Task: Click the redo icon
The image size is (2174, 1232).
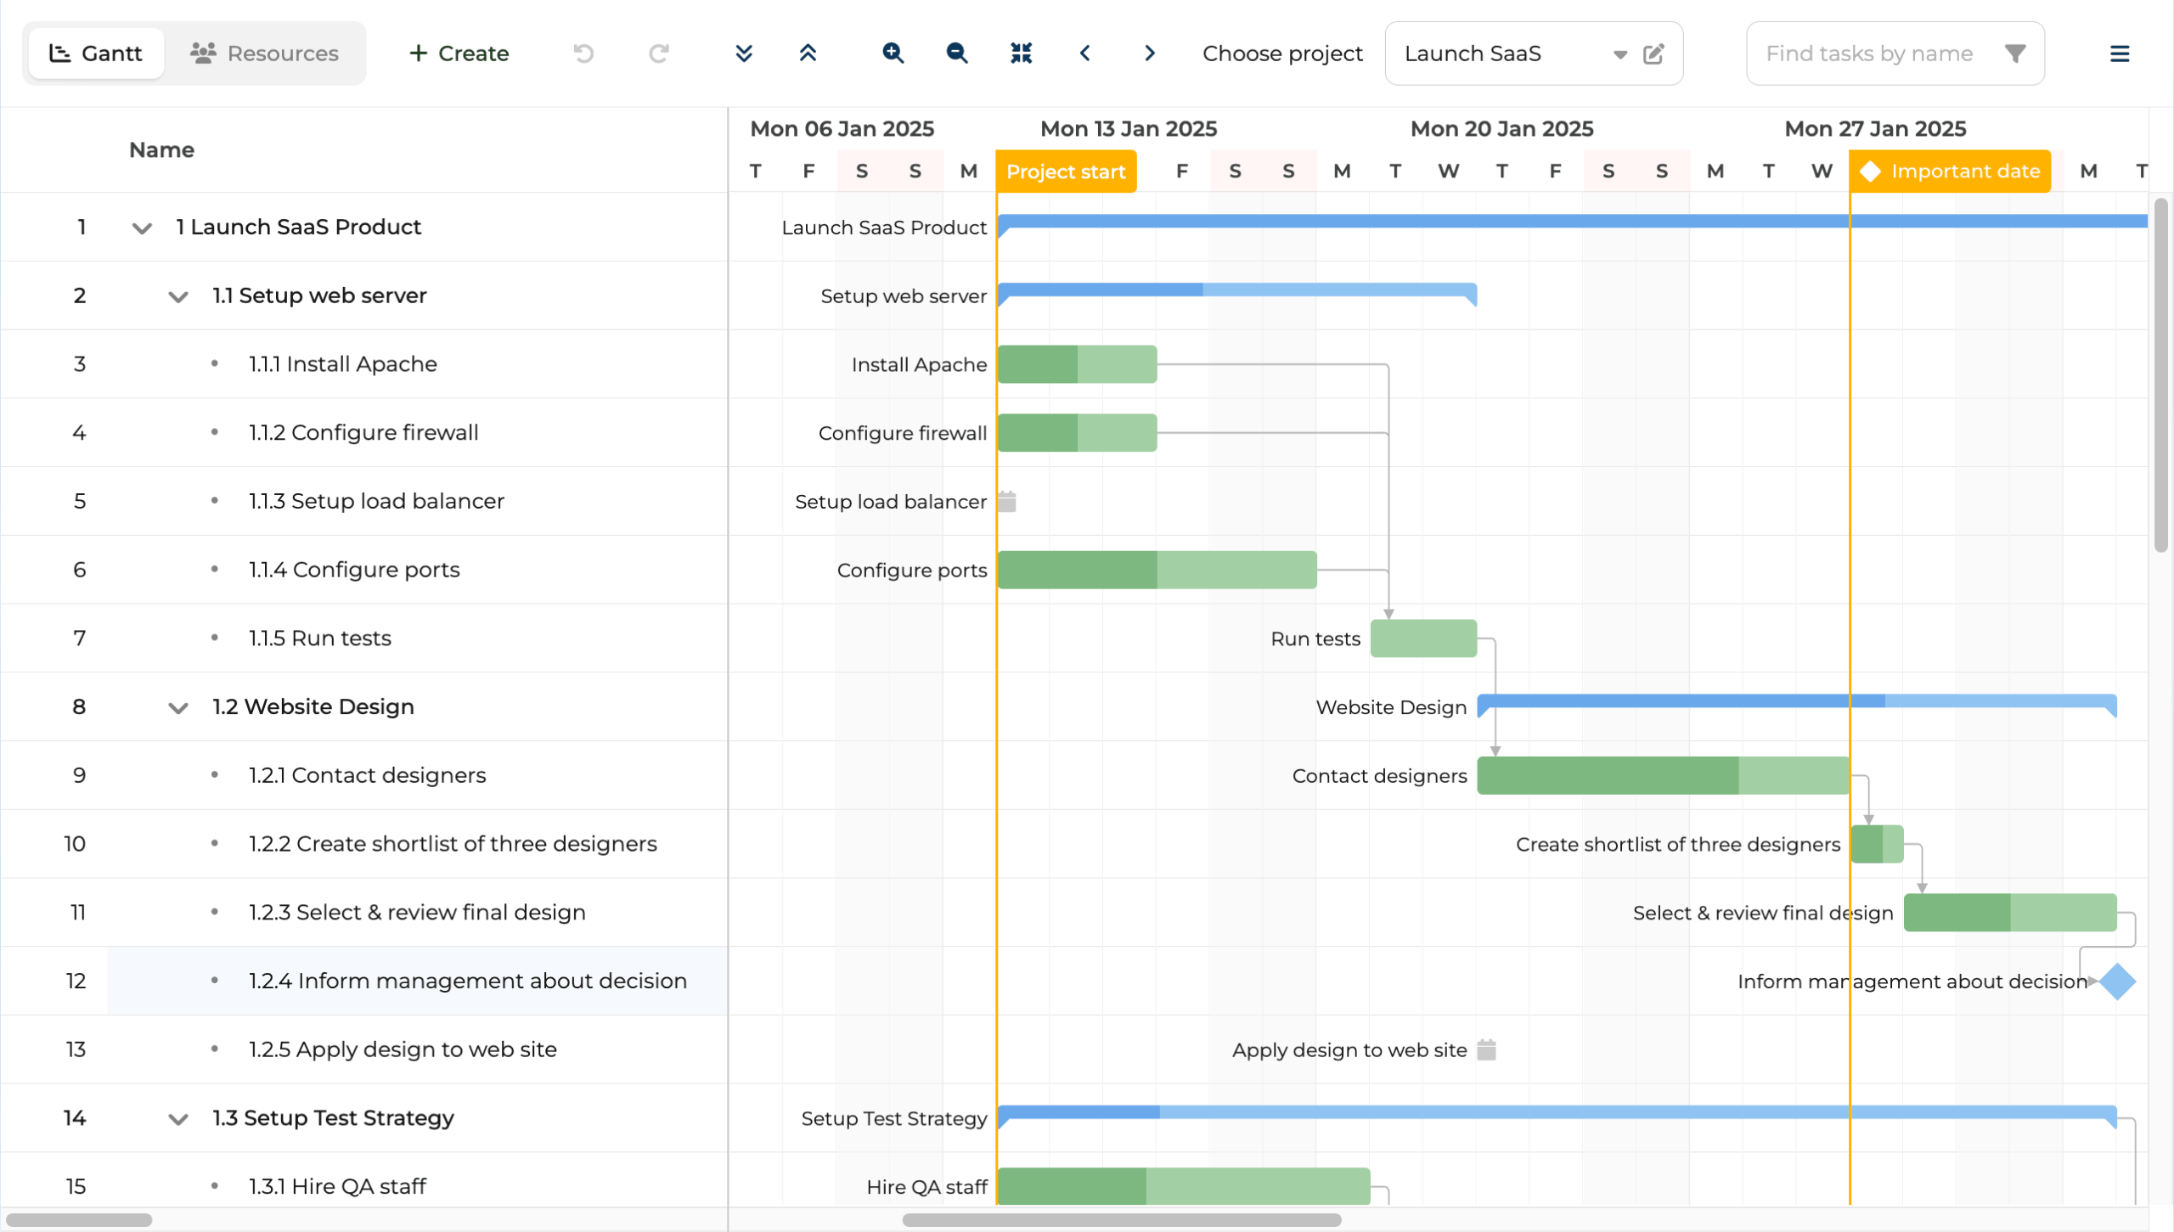Action: 659,53
